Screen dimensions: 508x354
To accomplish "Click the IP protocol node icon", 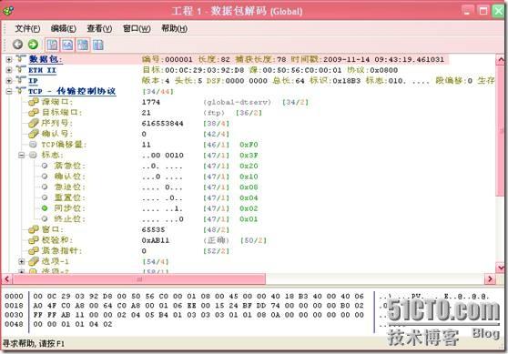I will tap(21, 80).
